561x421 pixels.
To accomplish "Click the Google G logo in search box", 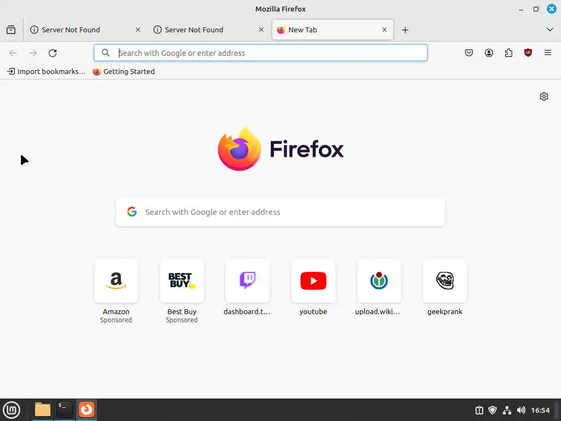I will pyautogui.click(x=132, y=212).
